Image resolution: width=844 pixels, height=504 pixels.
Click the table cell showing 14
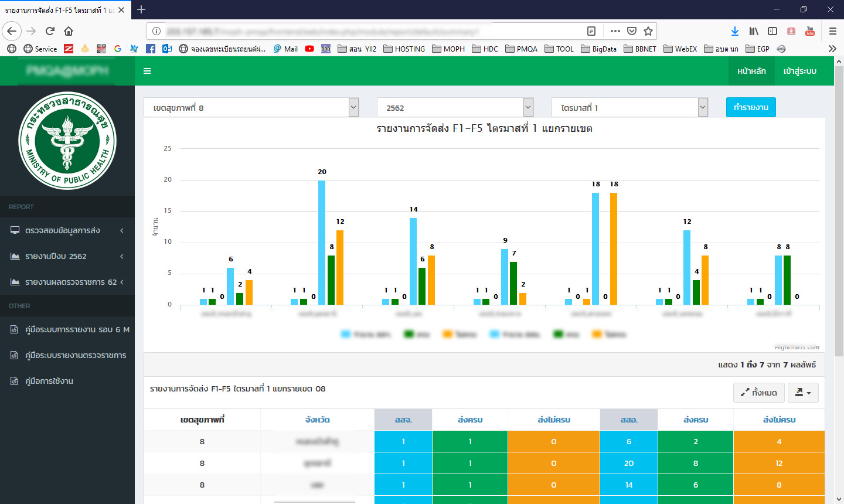pyautogui.click(x=629, y=485)
